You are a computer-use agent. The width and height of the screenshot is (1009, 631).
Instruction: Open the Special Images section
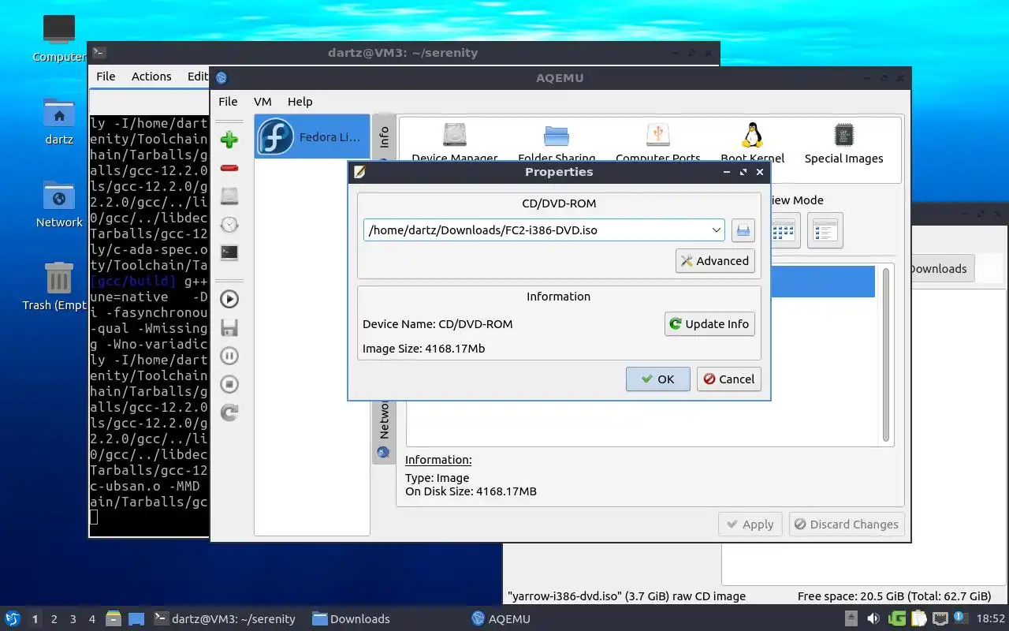843,143
